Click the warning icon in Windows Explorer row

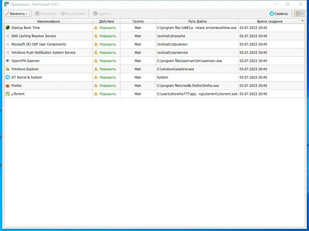[x=96, y=69]
